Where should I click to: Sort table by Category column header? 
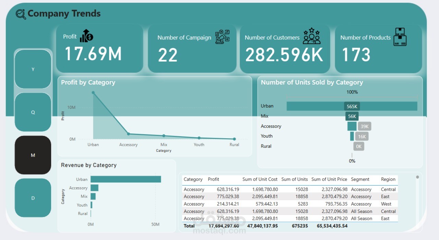193,179
